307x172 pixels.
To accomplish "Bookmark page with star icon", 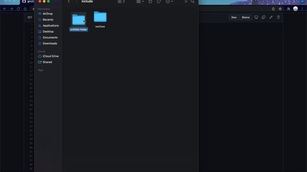I will (x=280, y=9).
